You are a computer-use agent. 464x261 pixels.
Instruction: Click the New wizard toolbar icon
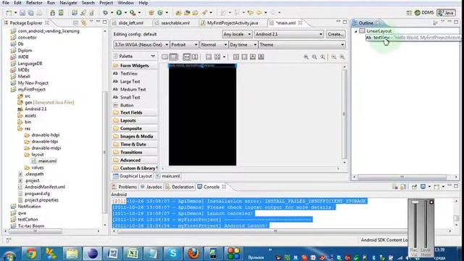pyautogui.click(x=9, y=13)
